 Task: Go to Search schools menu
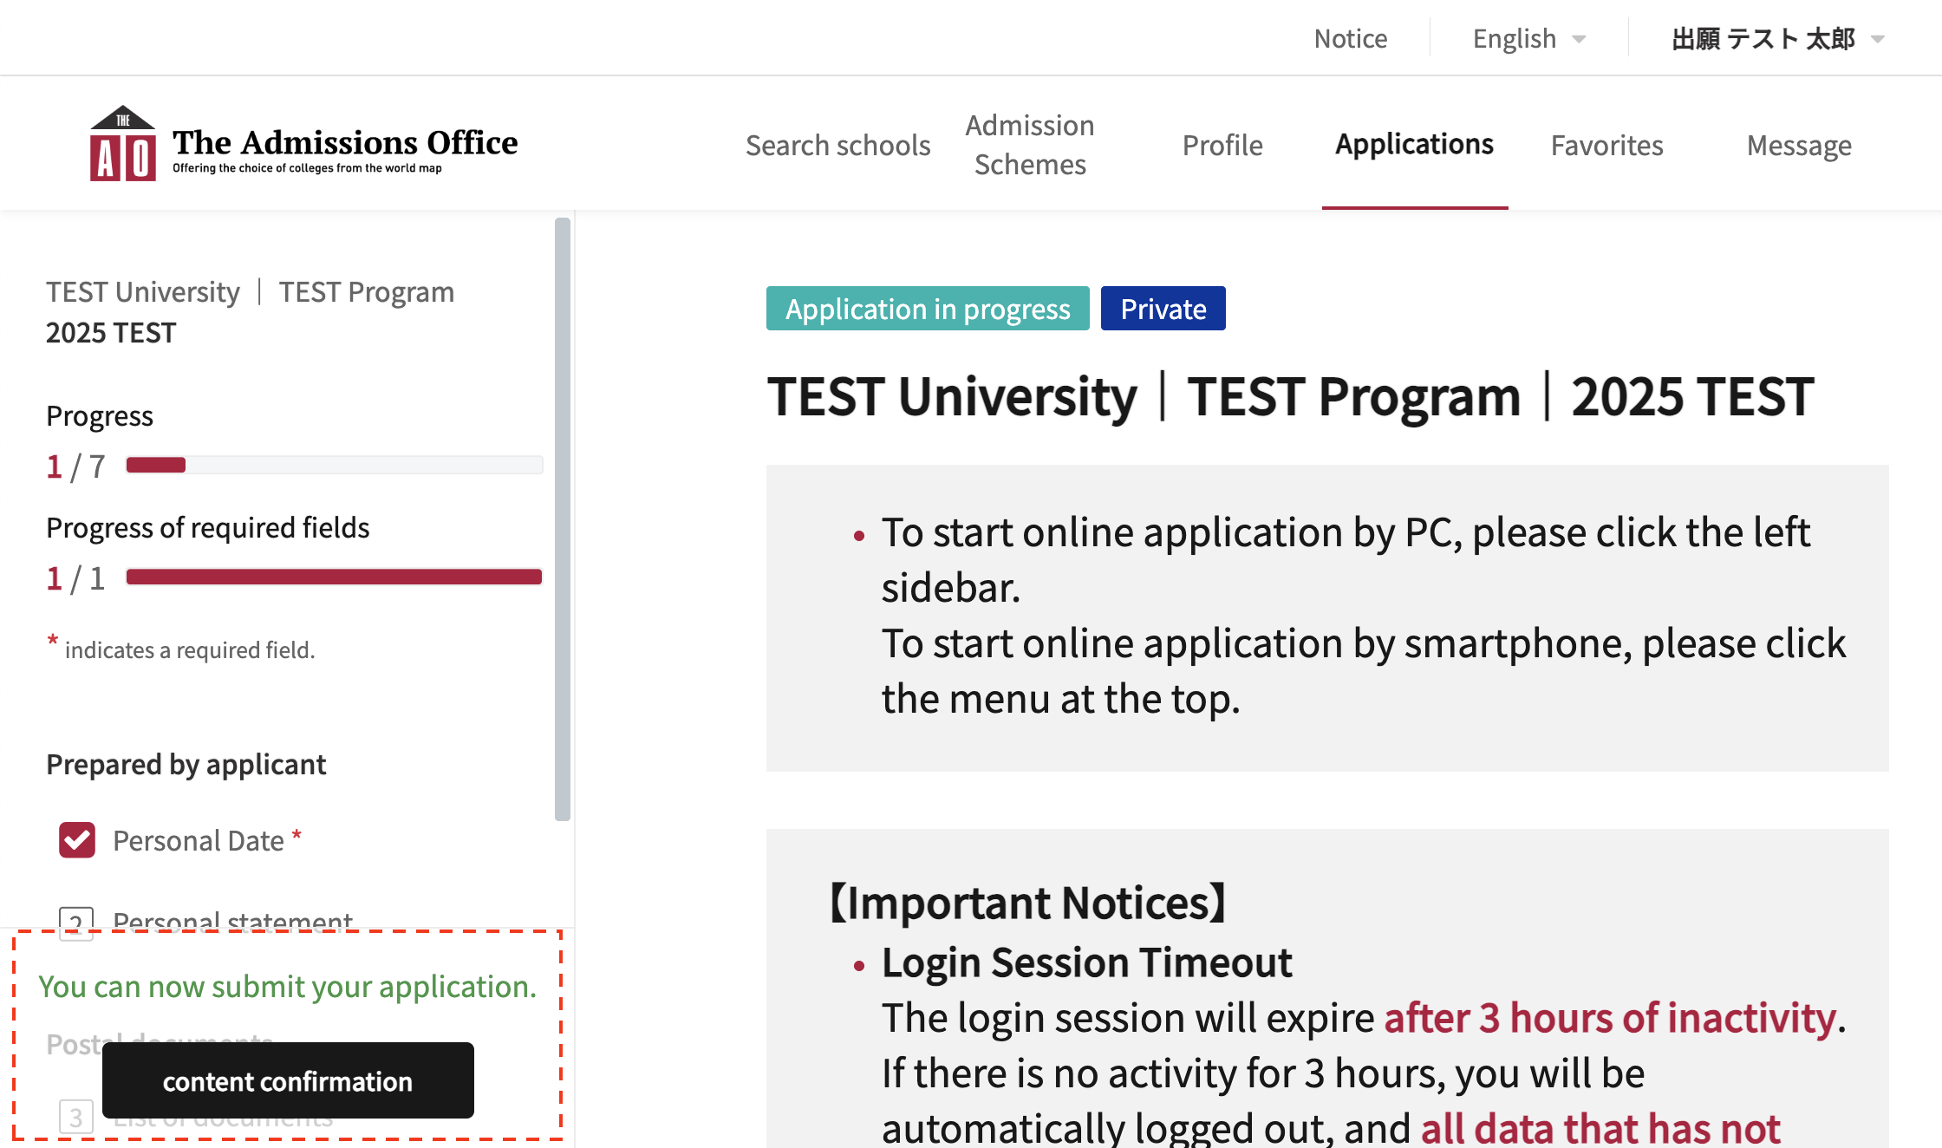[837, 145]
